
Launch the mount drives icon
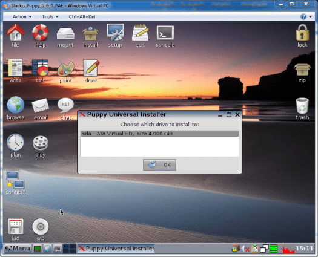65,33
